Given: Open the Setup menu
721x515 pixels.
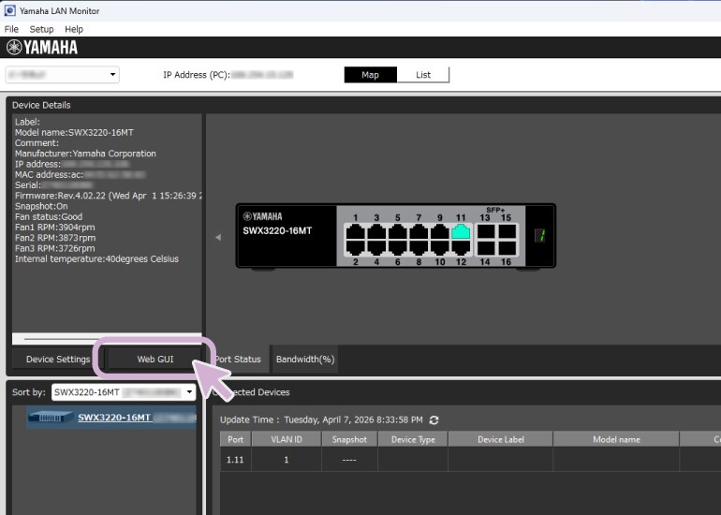Looking at the screenshot, I should click(41, 29).
